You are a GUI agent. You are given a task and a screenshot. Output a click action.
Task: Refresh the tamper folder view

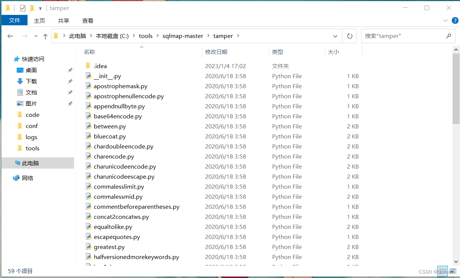349,36
